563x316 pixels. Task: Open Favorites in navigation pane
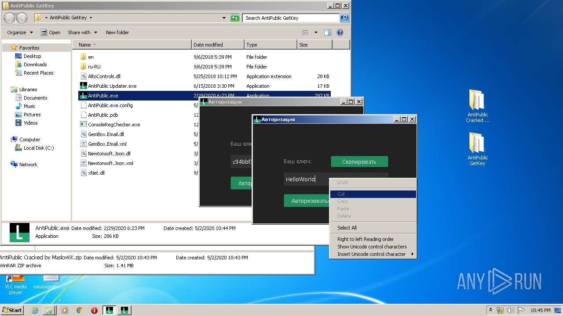[x=29, y=48]
